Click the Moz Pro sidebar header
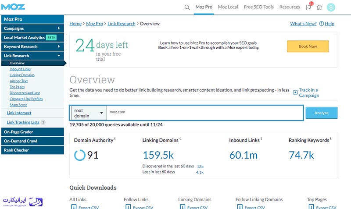Image resolution: width=351 pixels, height=209 pixels. pos(32,19)
